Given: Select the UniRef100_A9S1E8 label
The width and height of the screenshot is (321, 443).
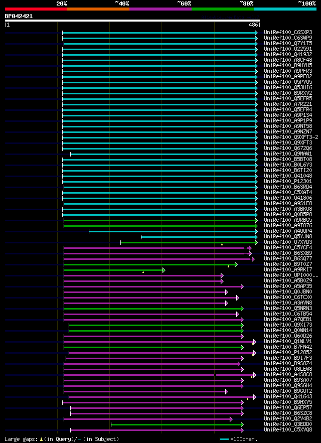Looking at the screenshot, I should coord(288,204).
